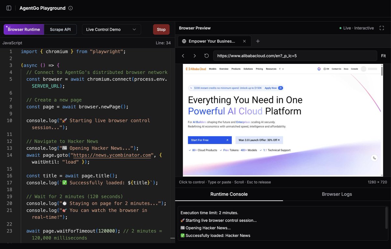This screenshot has height=249, width=391.
Task: Close the Empower Your Business tab
Action: click(244, 41)
